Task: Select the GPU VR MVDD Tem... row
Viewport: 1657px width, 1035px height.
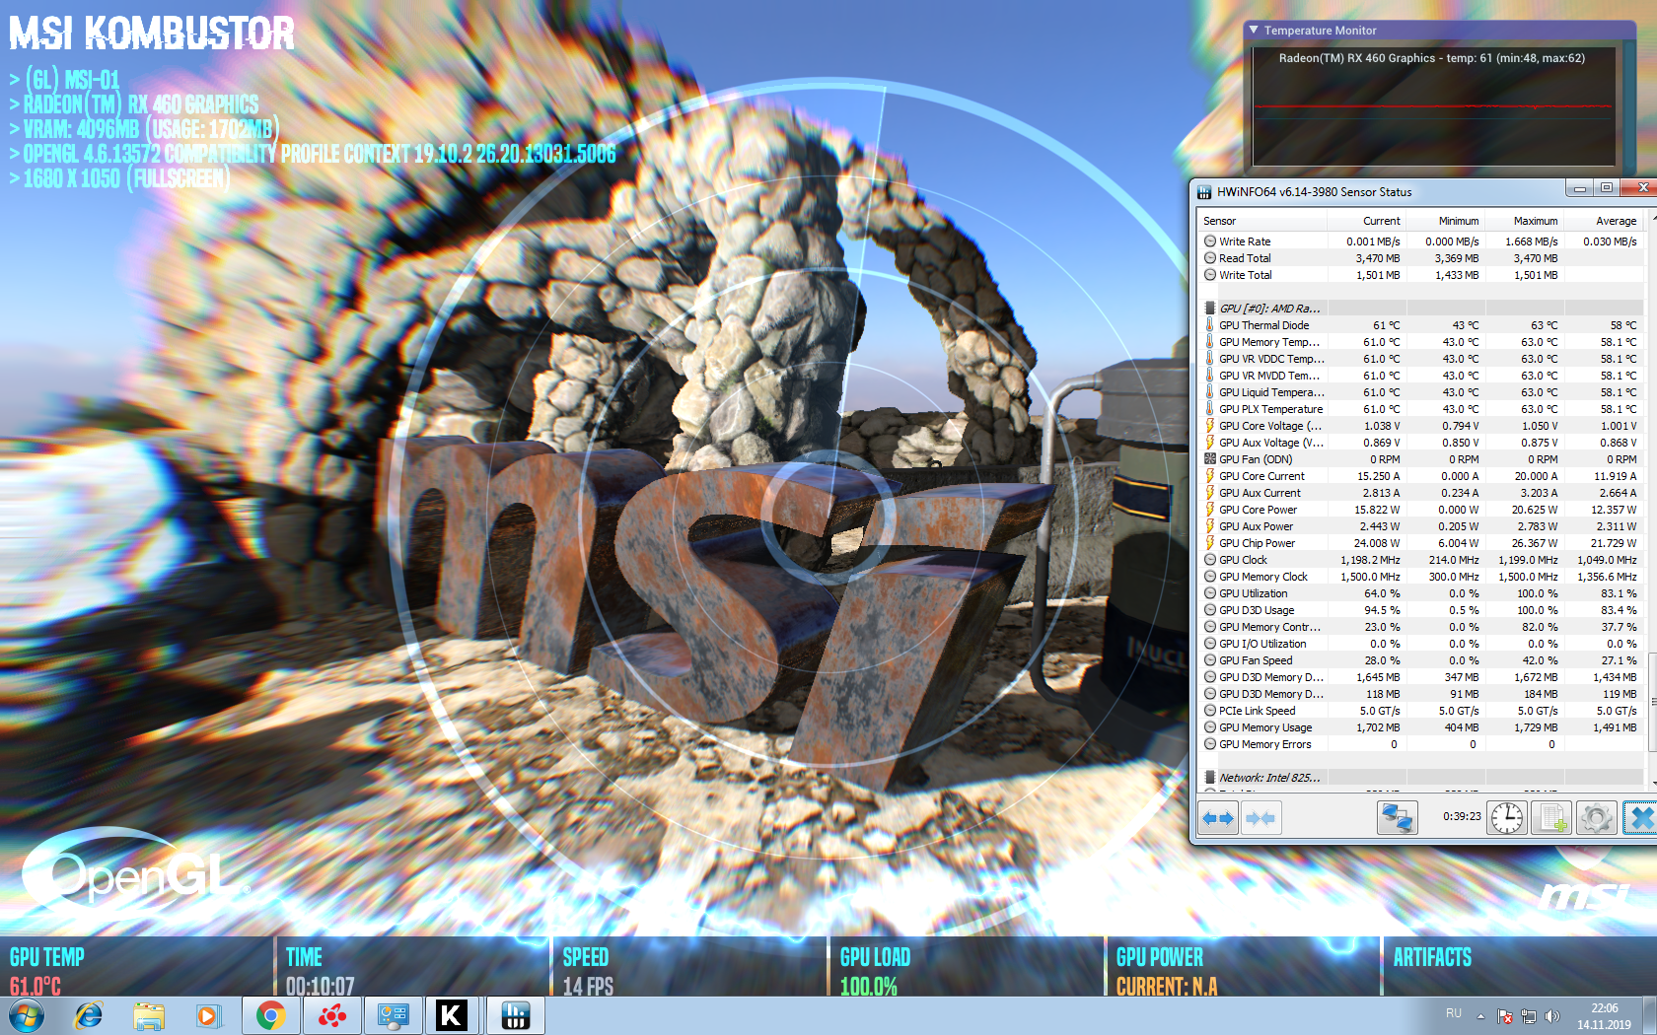Action: 1420,376
